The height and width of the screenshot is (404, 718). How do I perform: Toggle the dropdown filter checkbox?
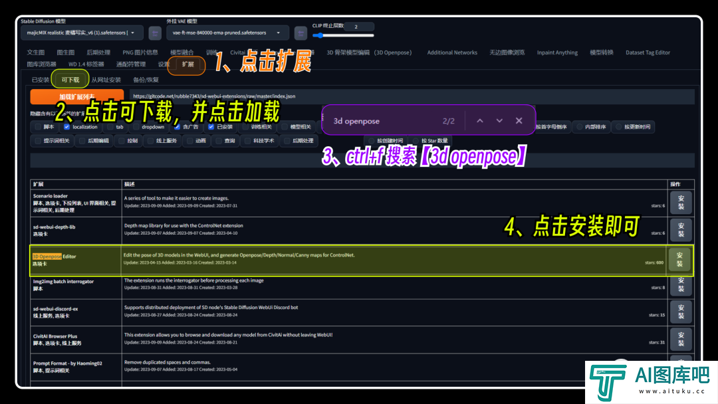coord(136,127)
